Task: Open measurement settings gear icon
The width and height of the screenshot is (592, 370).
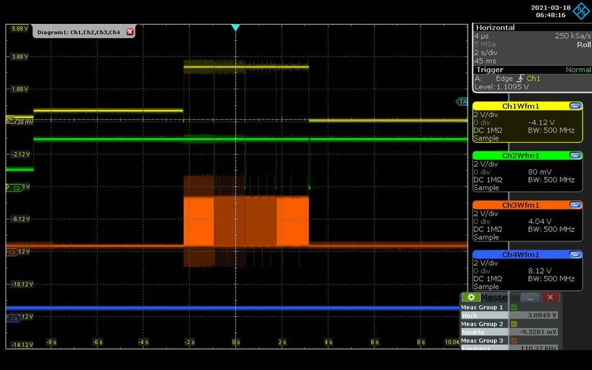Action: tap(471, 297)
